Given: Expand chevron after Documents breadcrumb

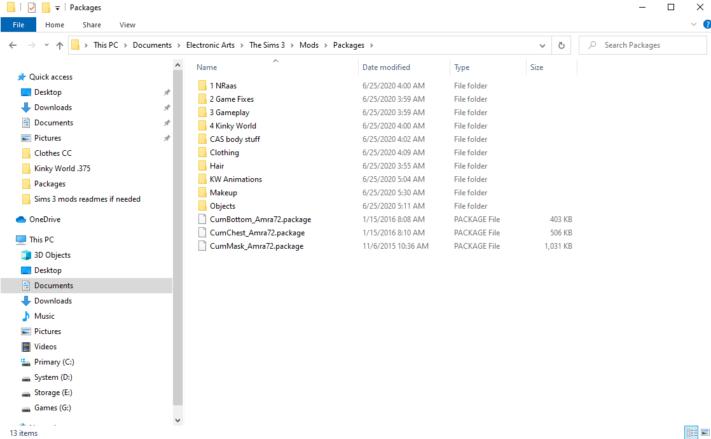Looking at the screenshot, I should pos(179,45).
